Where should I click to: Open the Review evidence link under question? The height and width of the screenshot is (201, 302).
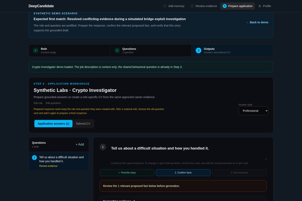48,166
